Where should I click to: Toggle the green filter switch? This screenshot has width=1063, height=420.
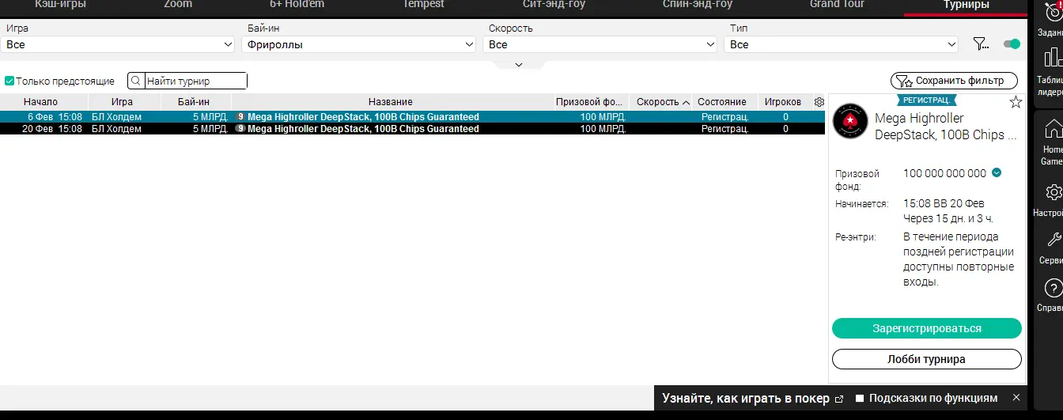[1012, 44]
